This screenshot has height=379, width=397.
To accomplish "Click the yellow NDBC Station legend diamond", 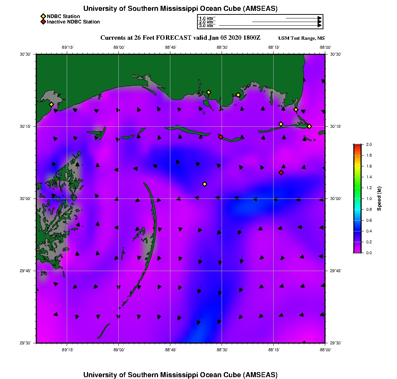I will [43, 16].
